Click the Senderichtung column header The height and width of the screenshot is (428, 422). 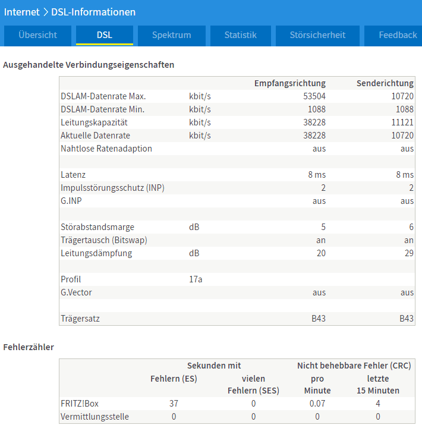(385, 83)
